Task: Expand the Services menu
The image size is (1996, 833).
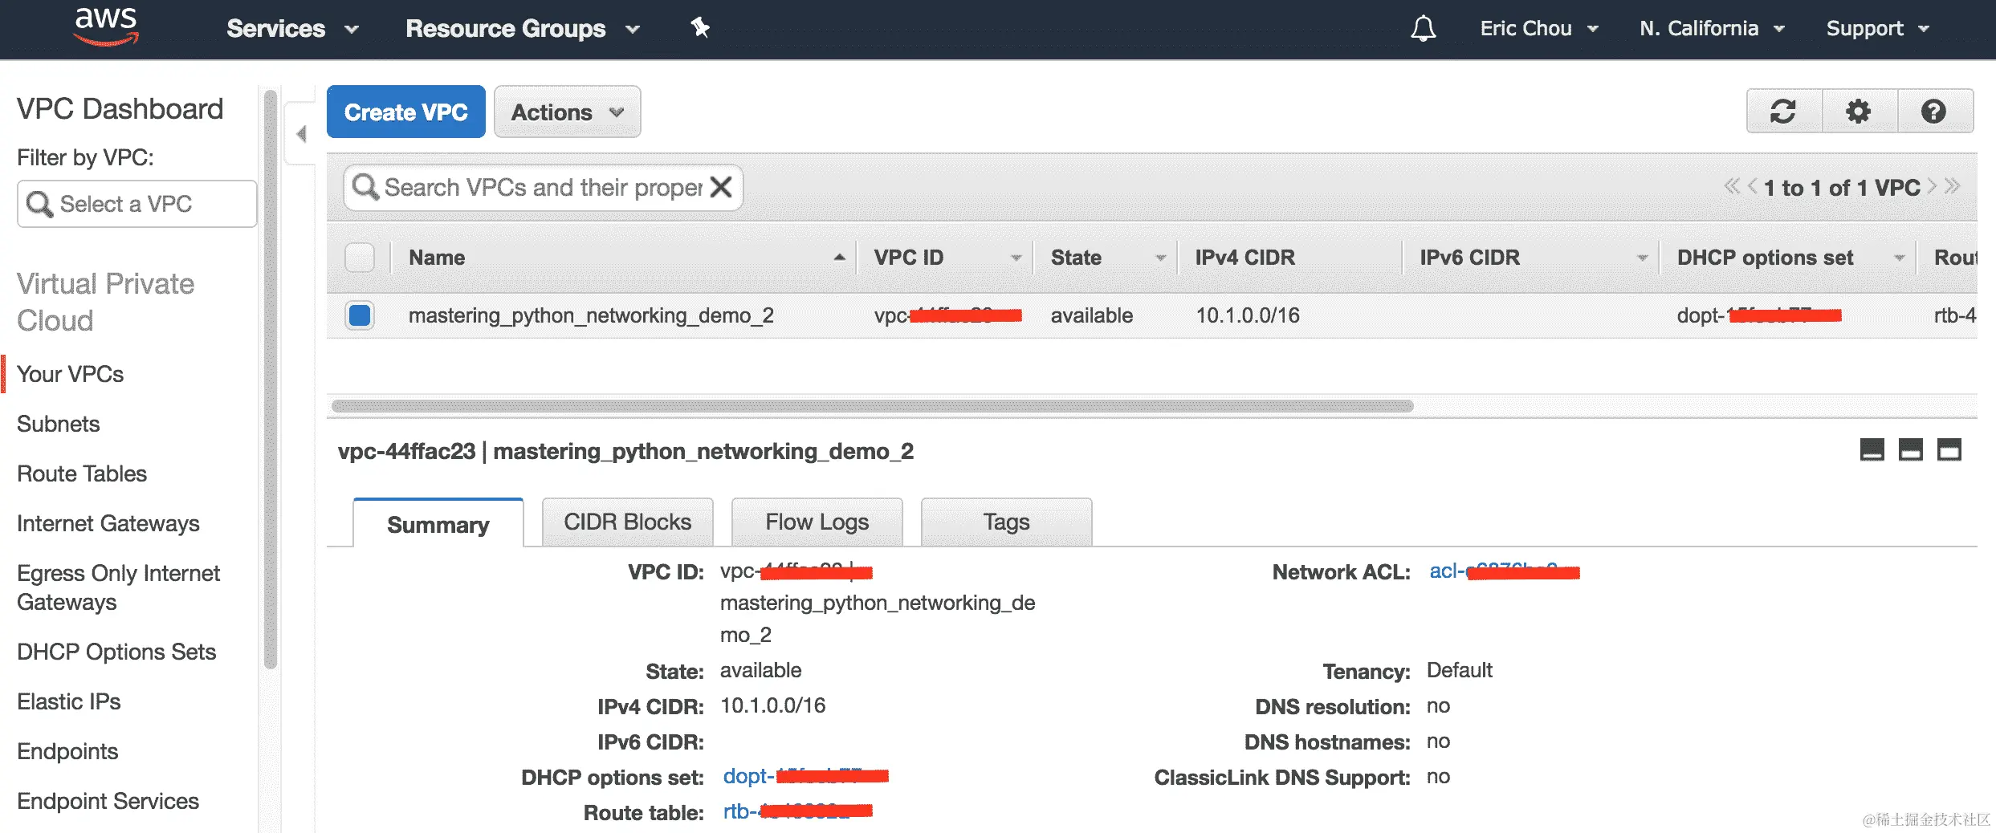Action: [x=291, y=29]
